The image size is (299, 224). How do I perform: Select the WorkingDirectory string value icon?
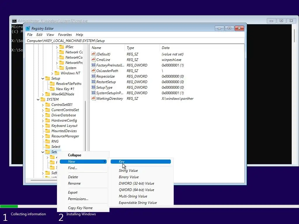click(x=93, y=98)
